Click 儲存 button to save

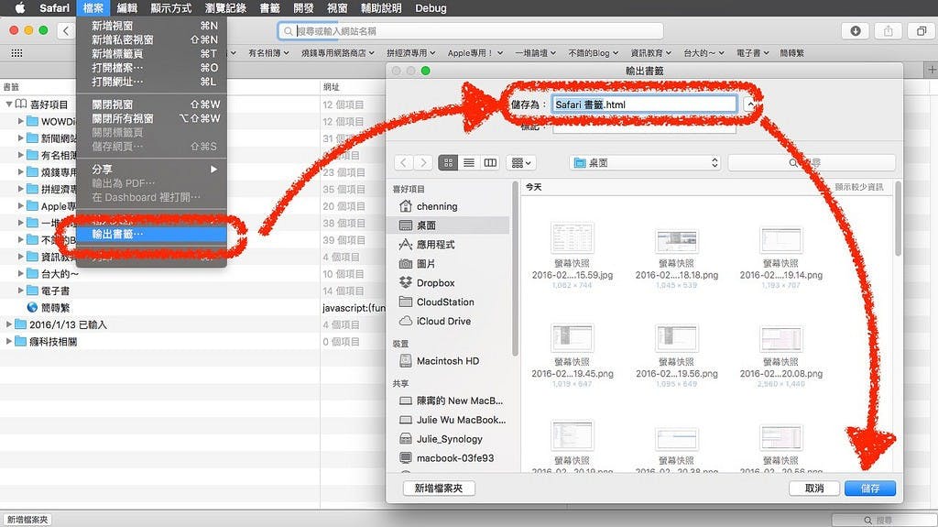870,489
